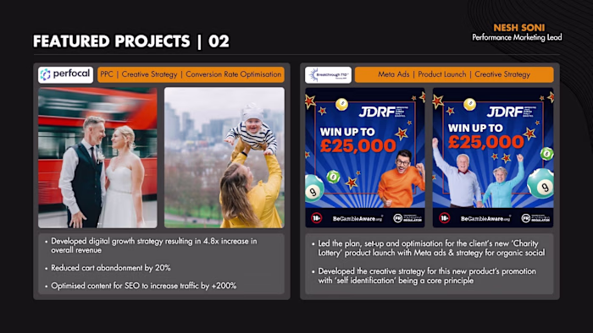The image size is (593, 333).
Task: Click 'Conversion Rate Optimisation' tag
Action: (233, 74)
